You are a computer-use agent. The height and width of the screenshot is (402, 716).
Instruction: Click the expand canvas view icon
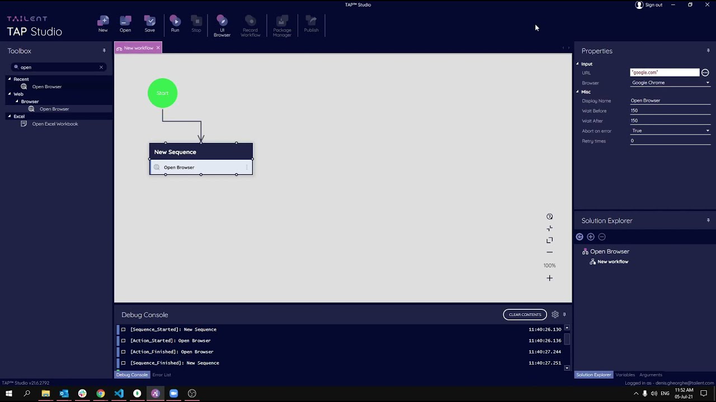[x=549, y=240]
